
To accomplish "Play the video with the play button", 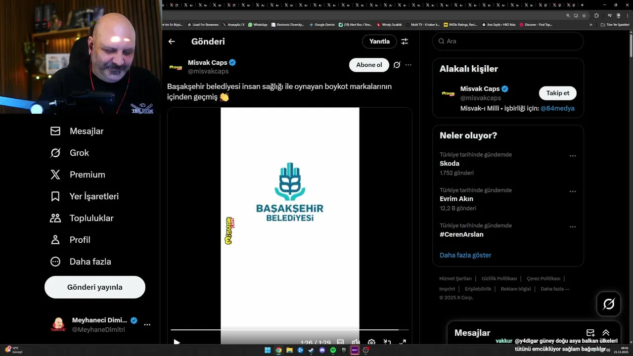I will coord(177,342).
